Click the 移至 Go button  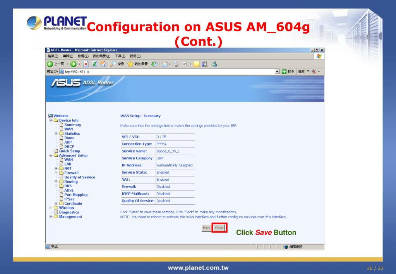pyautogui.click(x=288, y=72)
